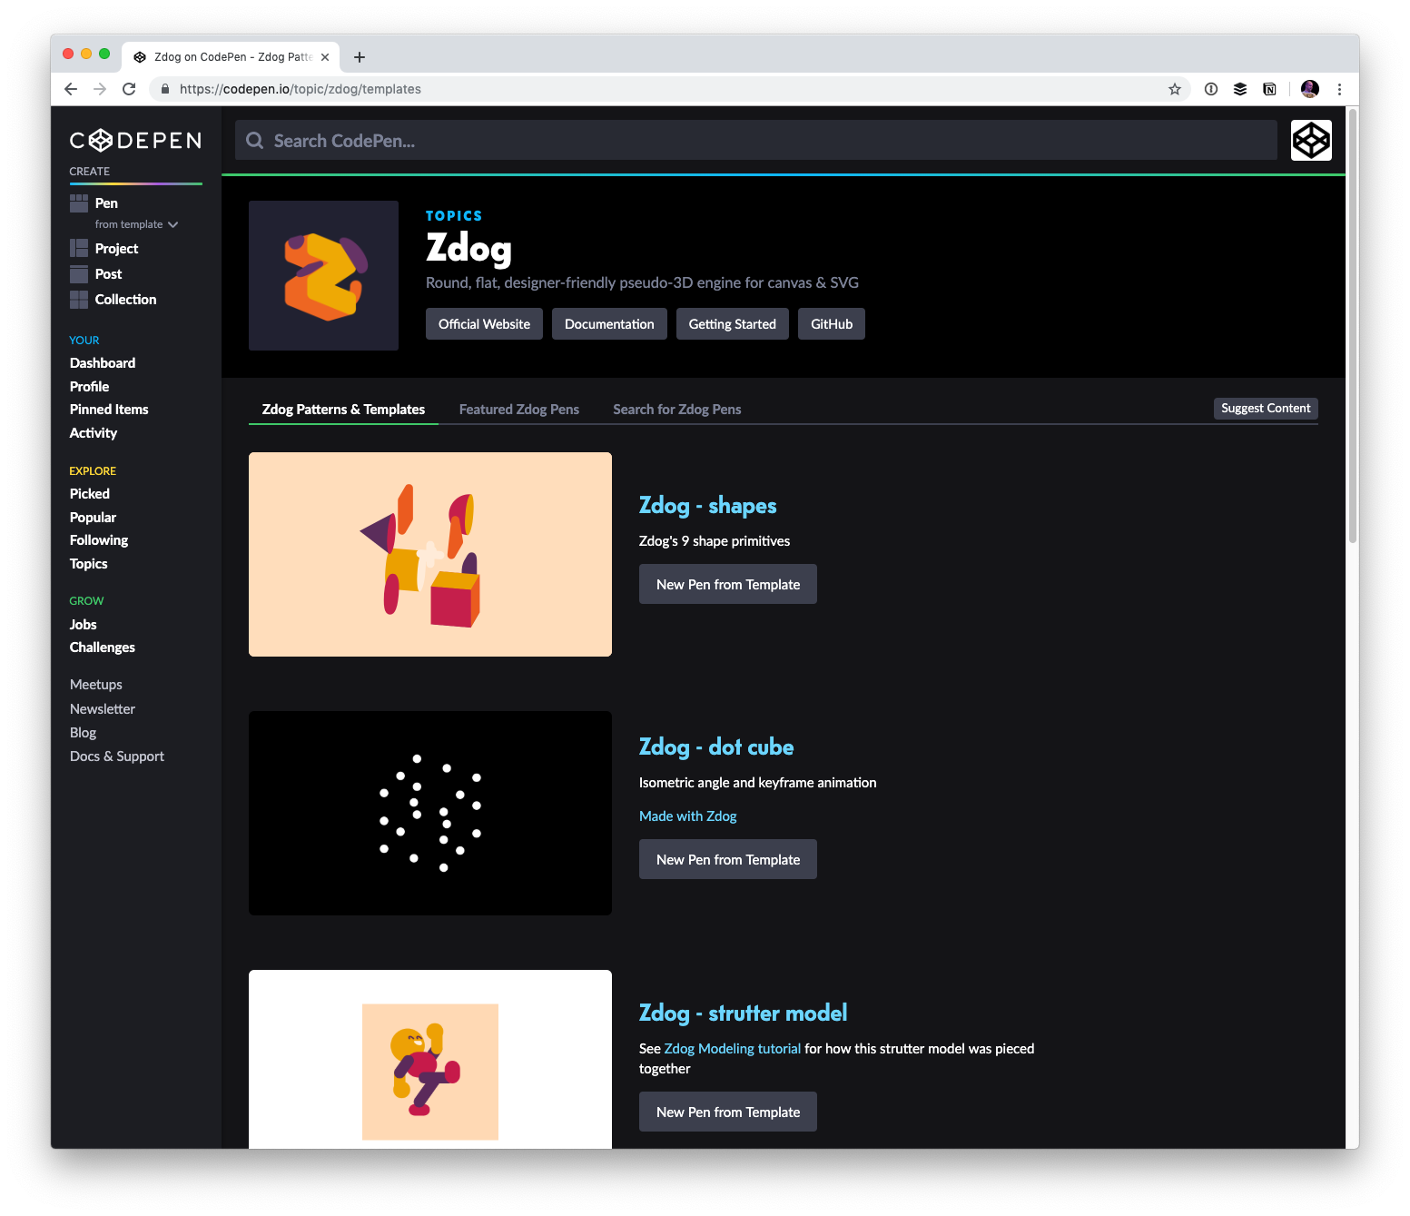1410x1216 pixels.
Task: Click the Buffer layers extension icon
Action: pyautogui.click(x=1240, y=89)
